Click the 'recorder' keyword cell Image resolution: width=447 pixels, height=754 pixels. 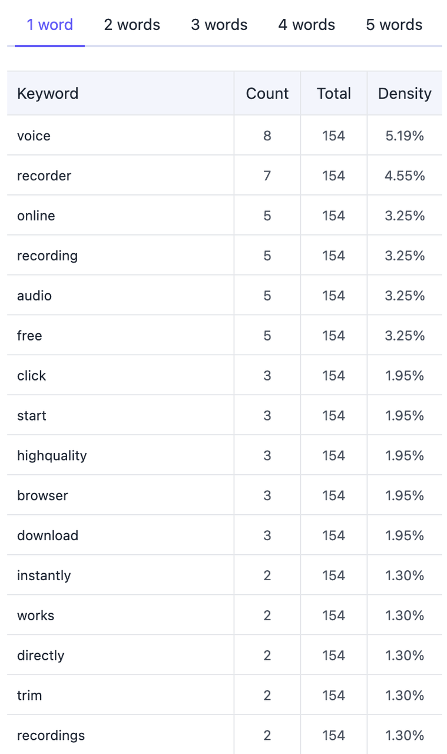point(44,176)
